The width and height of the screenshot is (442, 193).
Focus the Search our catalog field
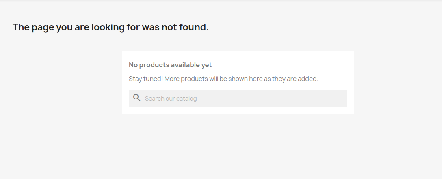click(238, 99)
